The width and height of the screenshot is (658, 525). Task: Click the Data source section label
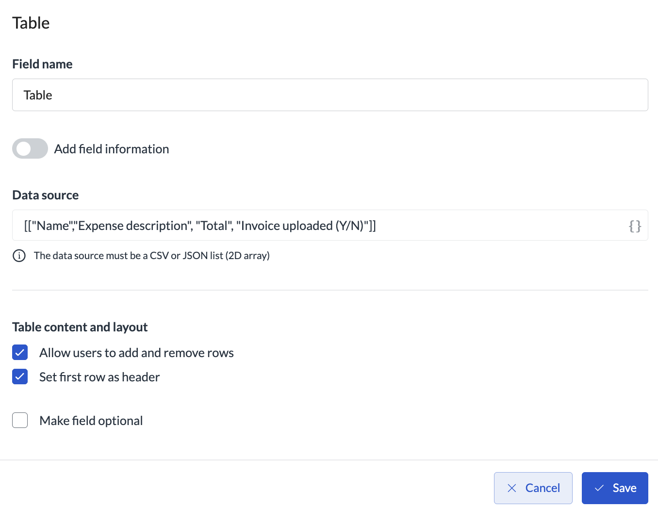46,195
